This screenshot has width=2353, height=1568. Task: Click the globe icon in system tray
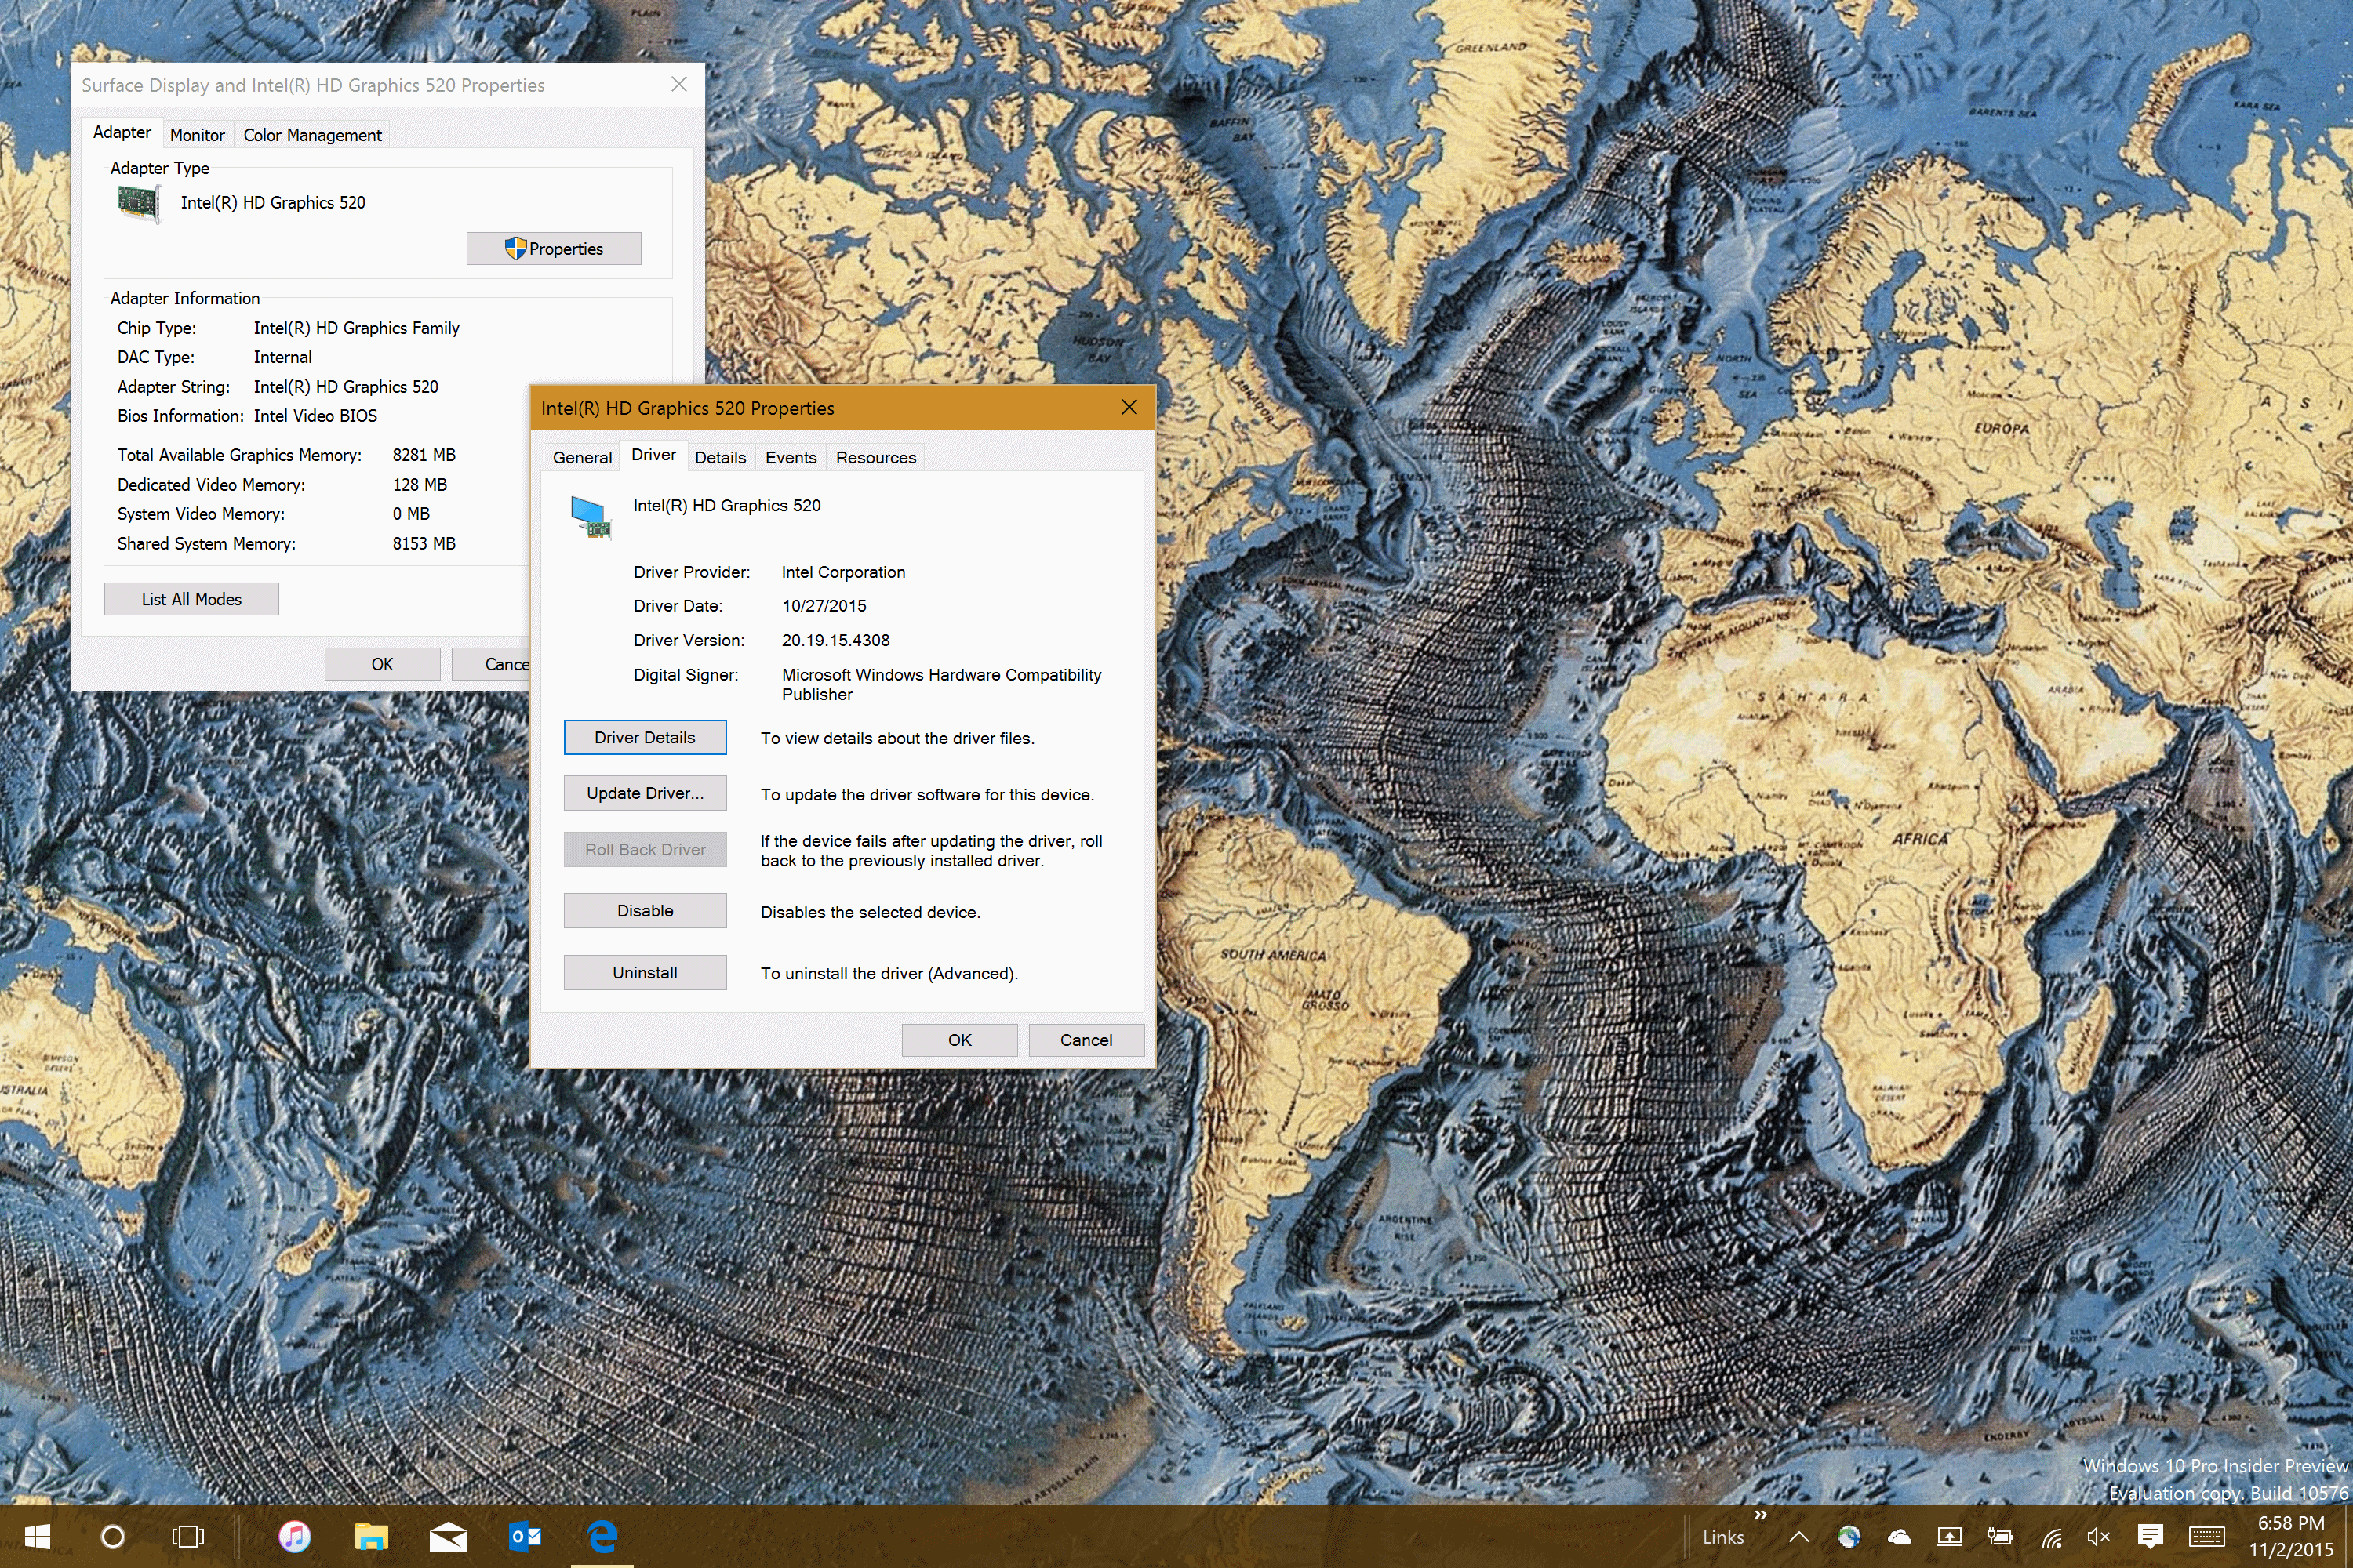pos(1849,1537)
